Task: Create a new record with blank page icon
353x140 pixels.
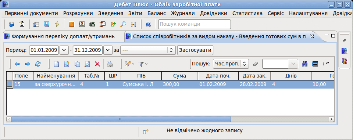Action: (56, 64)
